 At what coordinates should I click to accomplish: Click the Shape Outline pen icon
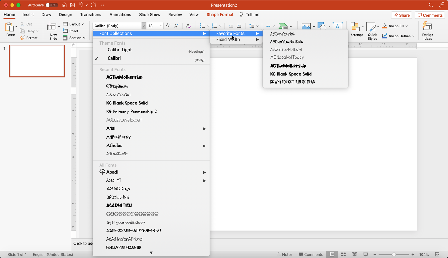pos(385,36)
